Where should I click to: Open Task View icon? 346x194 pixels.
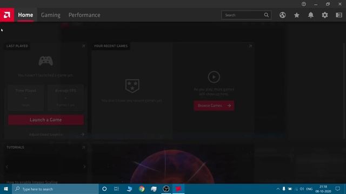point(117,189)
